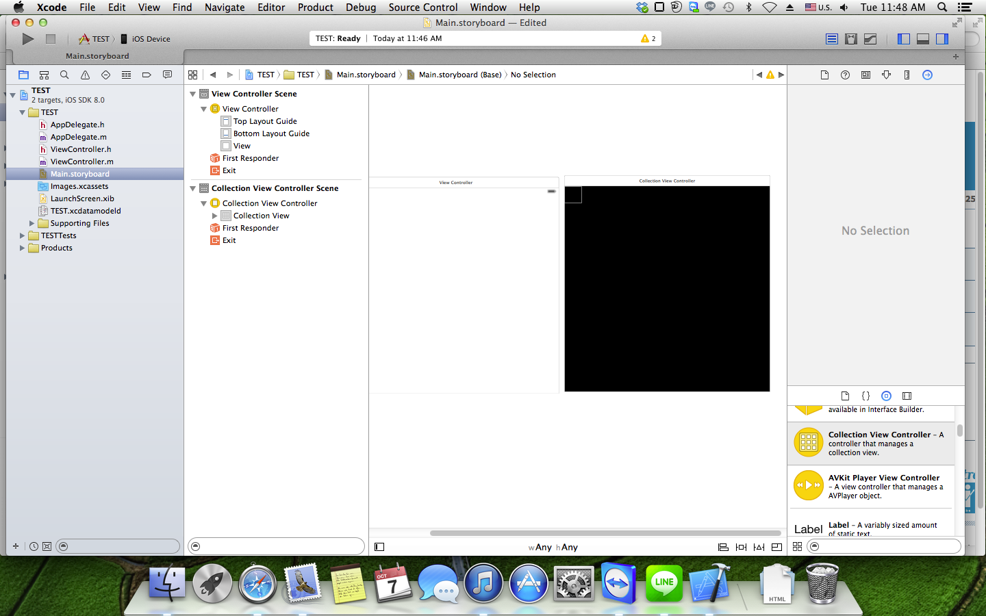
Task: Click the object library filter field
Action: (x=884, y=546)
